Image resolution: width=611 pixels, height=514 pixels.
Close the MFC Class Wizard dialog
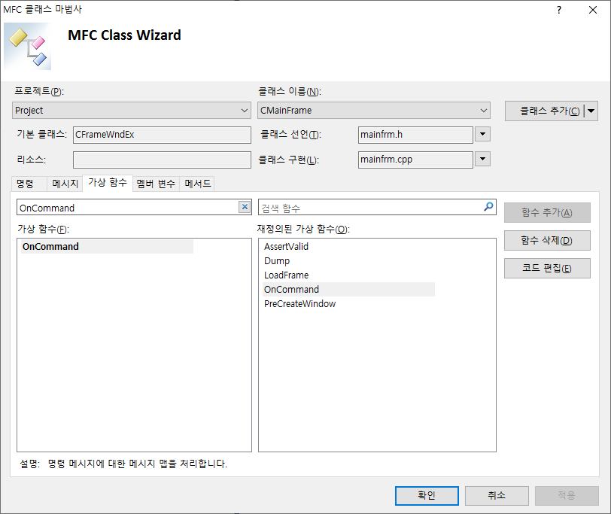593,10
